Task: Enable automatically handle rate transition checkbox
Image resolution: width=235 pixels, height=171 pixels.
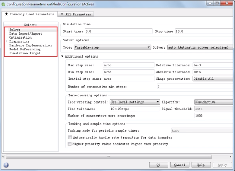Action: 70,137
